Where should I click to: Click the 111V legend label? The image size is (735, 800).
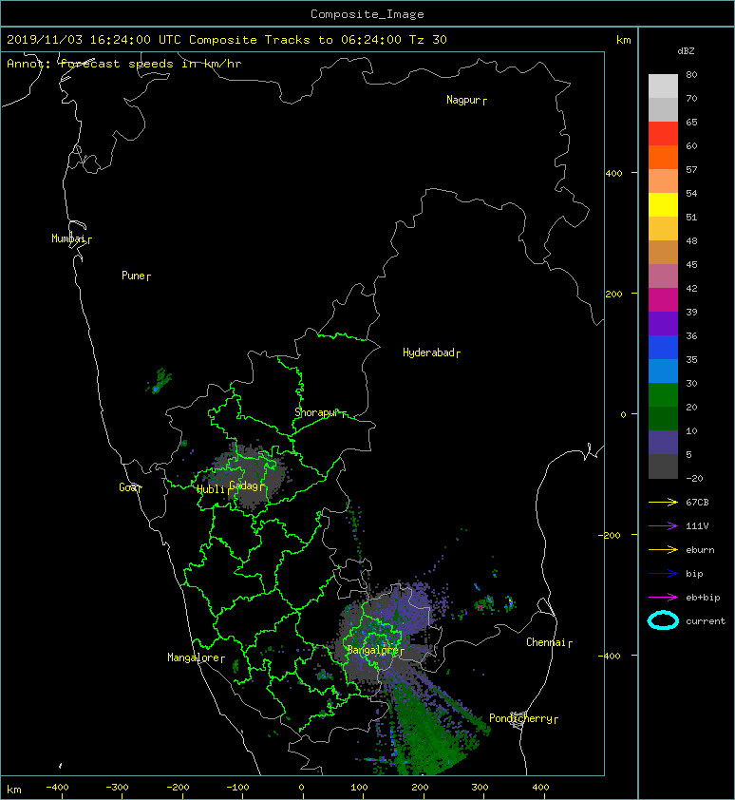(697, 526)
